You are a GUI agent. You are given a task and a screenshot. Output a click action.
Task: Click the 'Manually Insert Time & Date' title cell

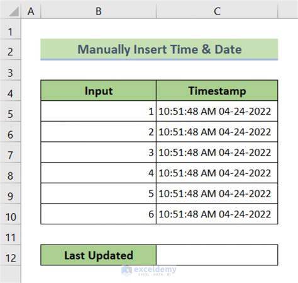pyautogui.click(x=159, y=49)
